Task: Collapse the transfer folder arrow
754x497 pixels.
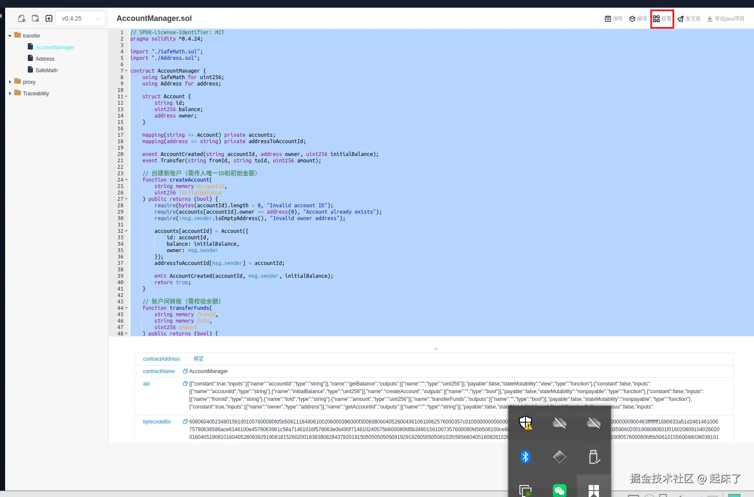Action: coord(10,36)
